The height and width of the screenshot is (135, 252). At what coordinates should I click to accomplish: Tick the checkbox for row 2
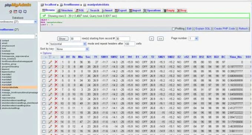[x=44, y=67]
